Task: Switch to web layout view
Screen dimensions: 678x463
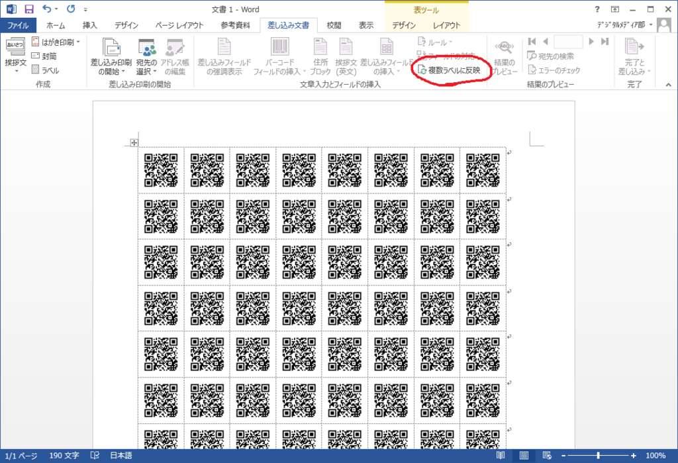Action: click(x=547, y=456)
